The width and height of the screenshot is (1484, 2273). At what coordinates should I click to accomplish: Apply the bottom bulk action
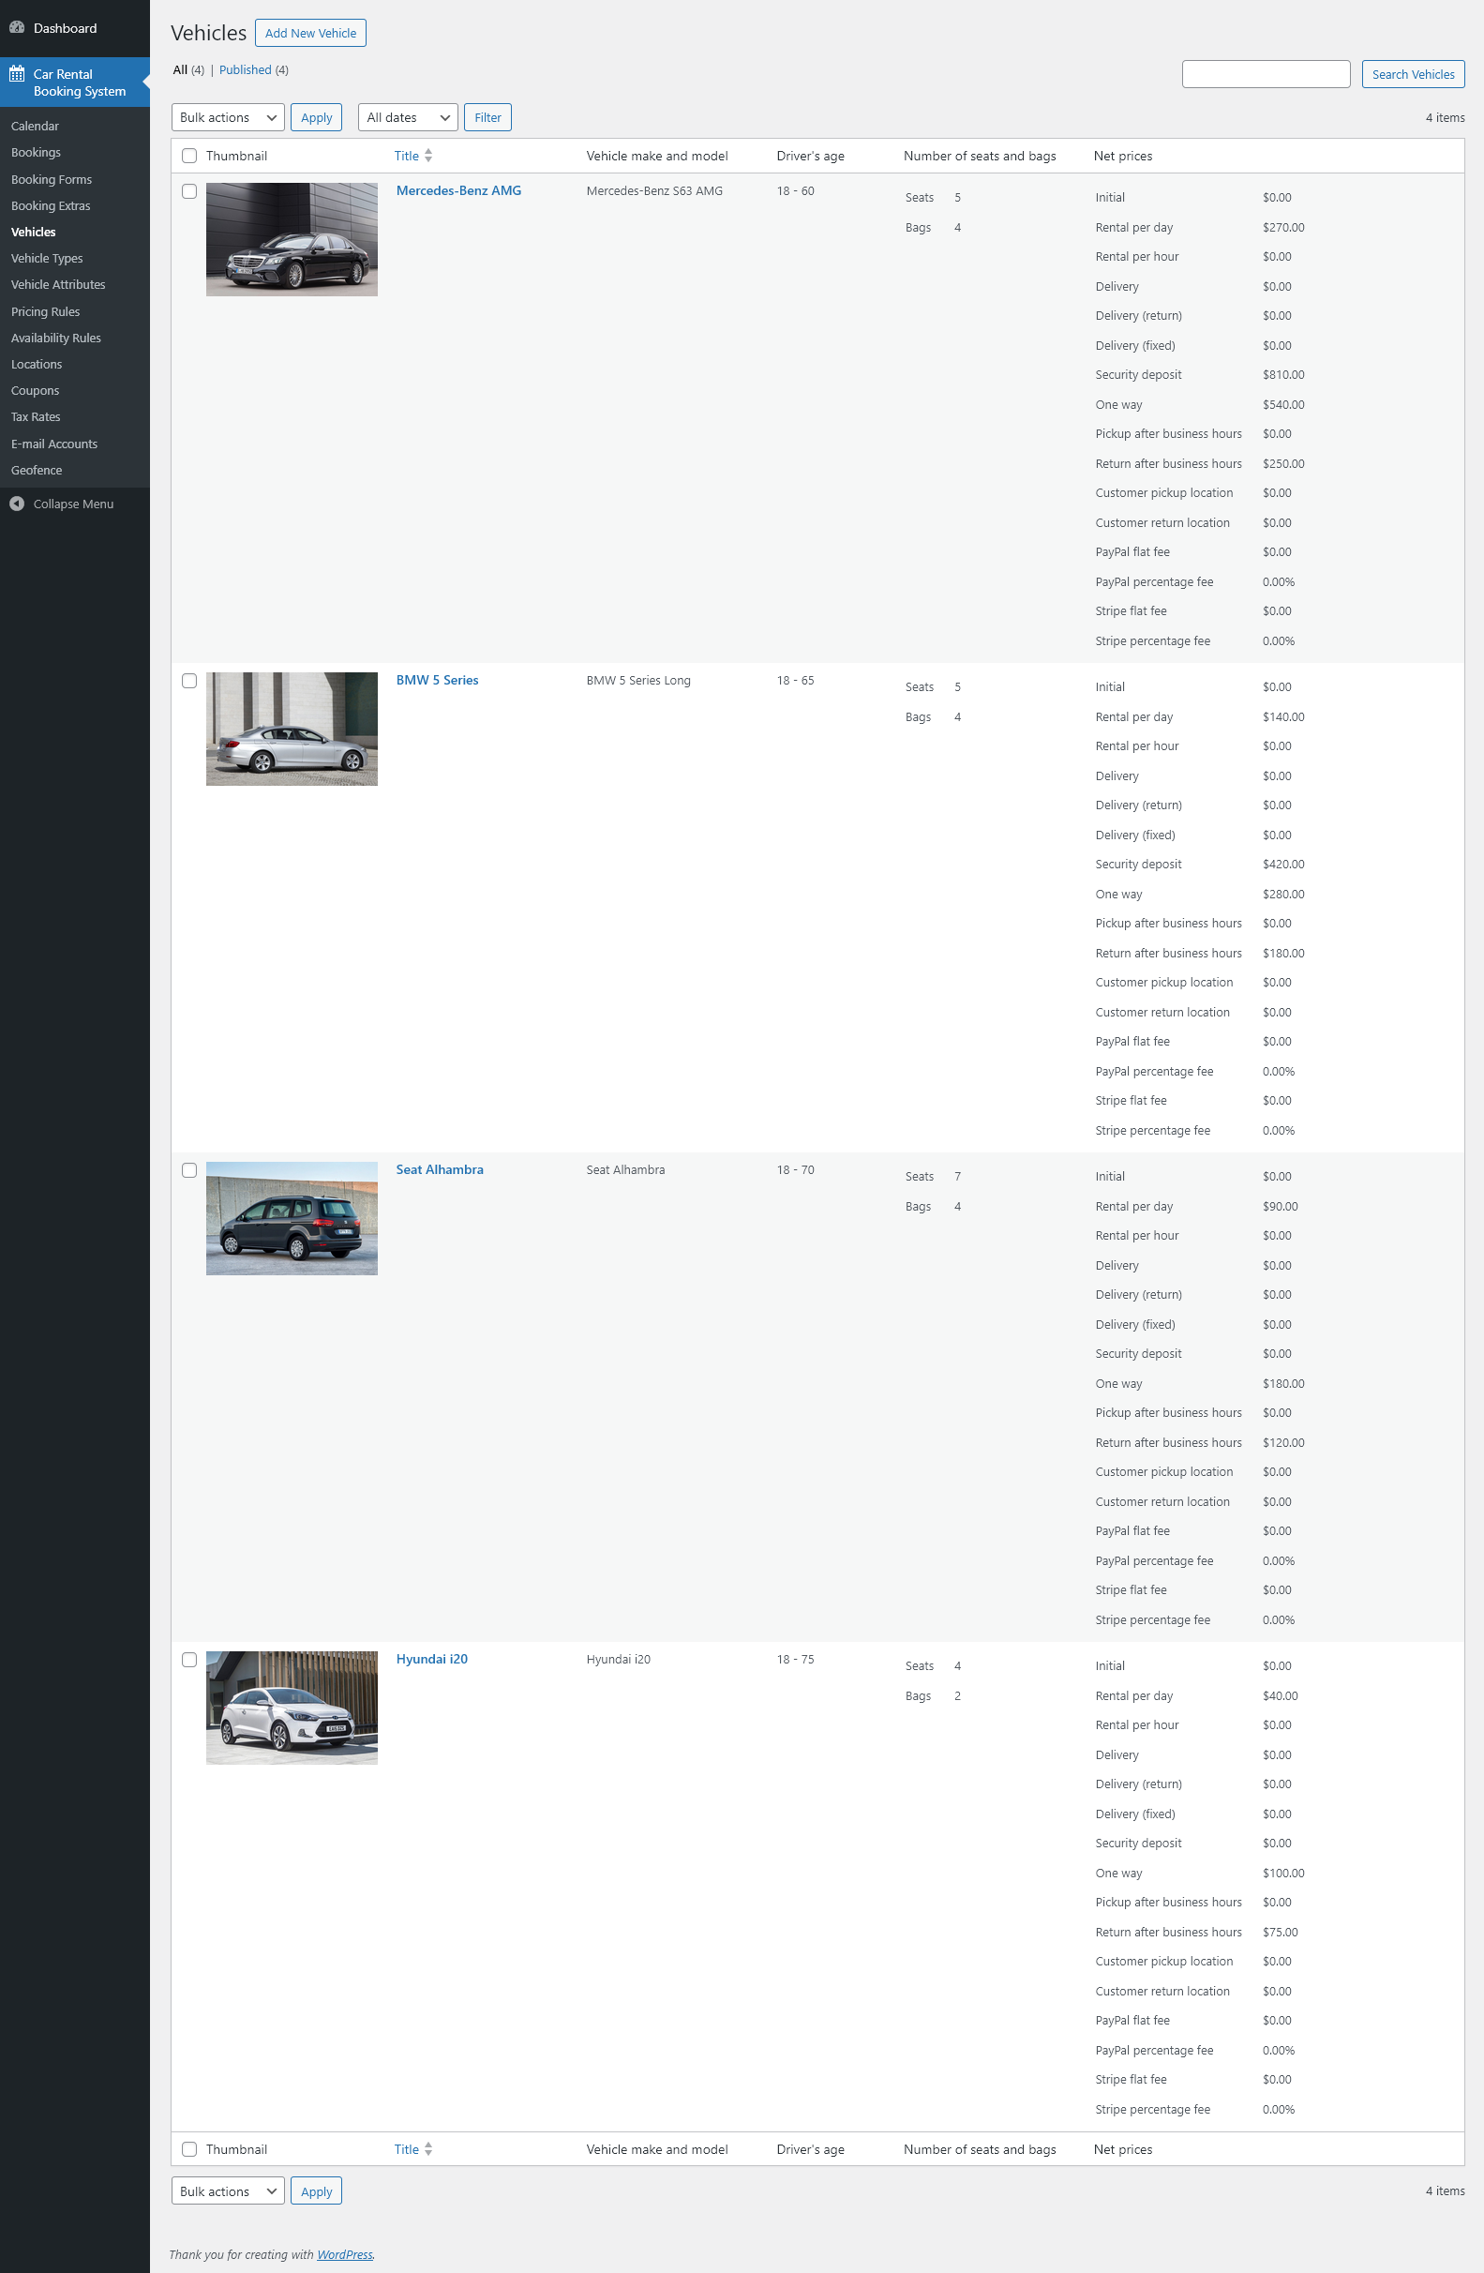point(316,2190)
